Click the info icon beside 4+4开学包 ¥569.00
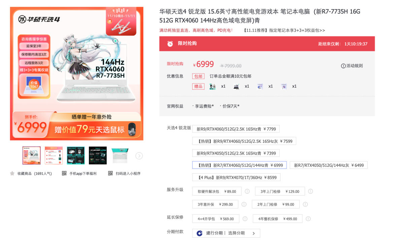404x242 pixels. point(245,219)
